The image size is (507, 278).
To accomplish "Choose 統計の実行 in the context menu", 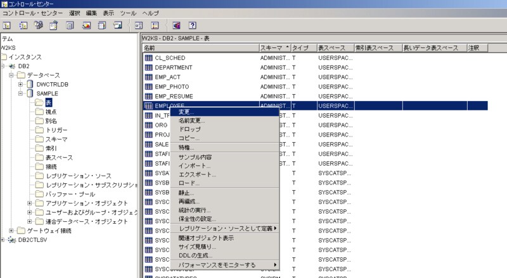I will [225, 210].
